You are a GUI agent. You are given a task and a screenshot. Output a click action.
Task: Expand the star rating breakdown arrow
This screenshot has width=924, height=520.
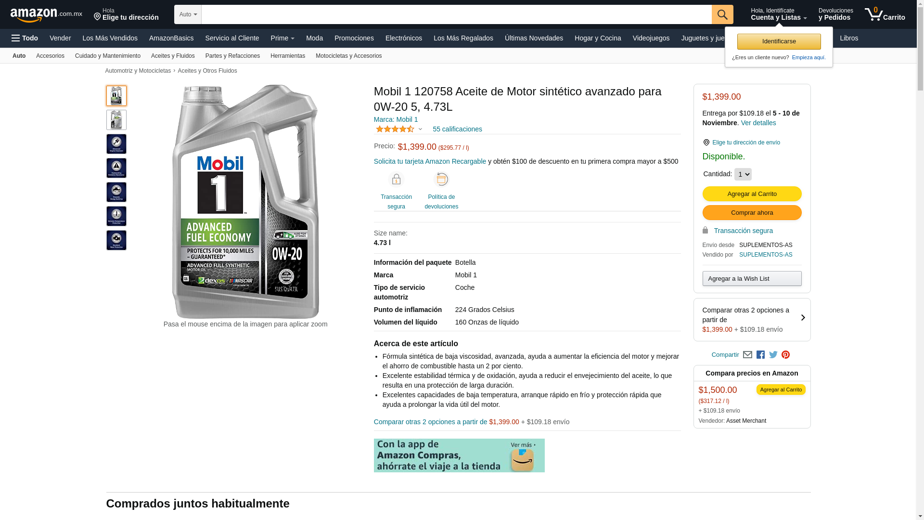click(420, 129)
